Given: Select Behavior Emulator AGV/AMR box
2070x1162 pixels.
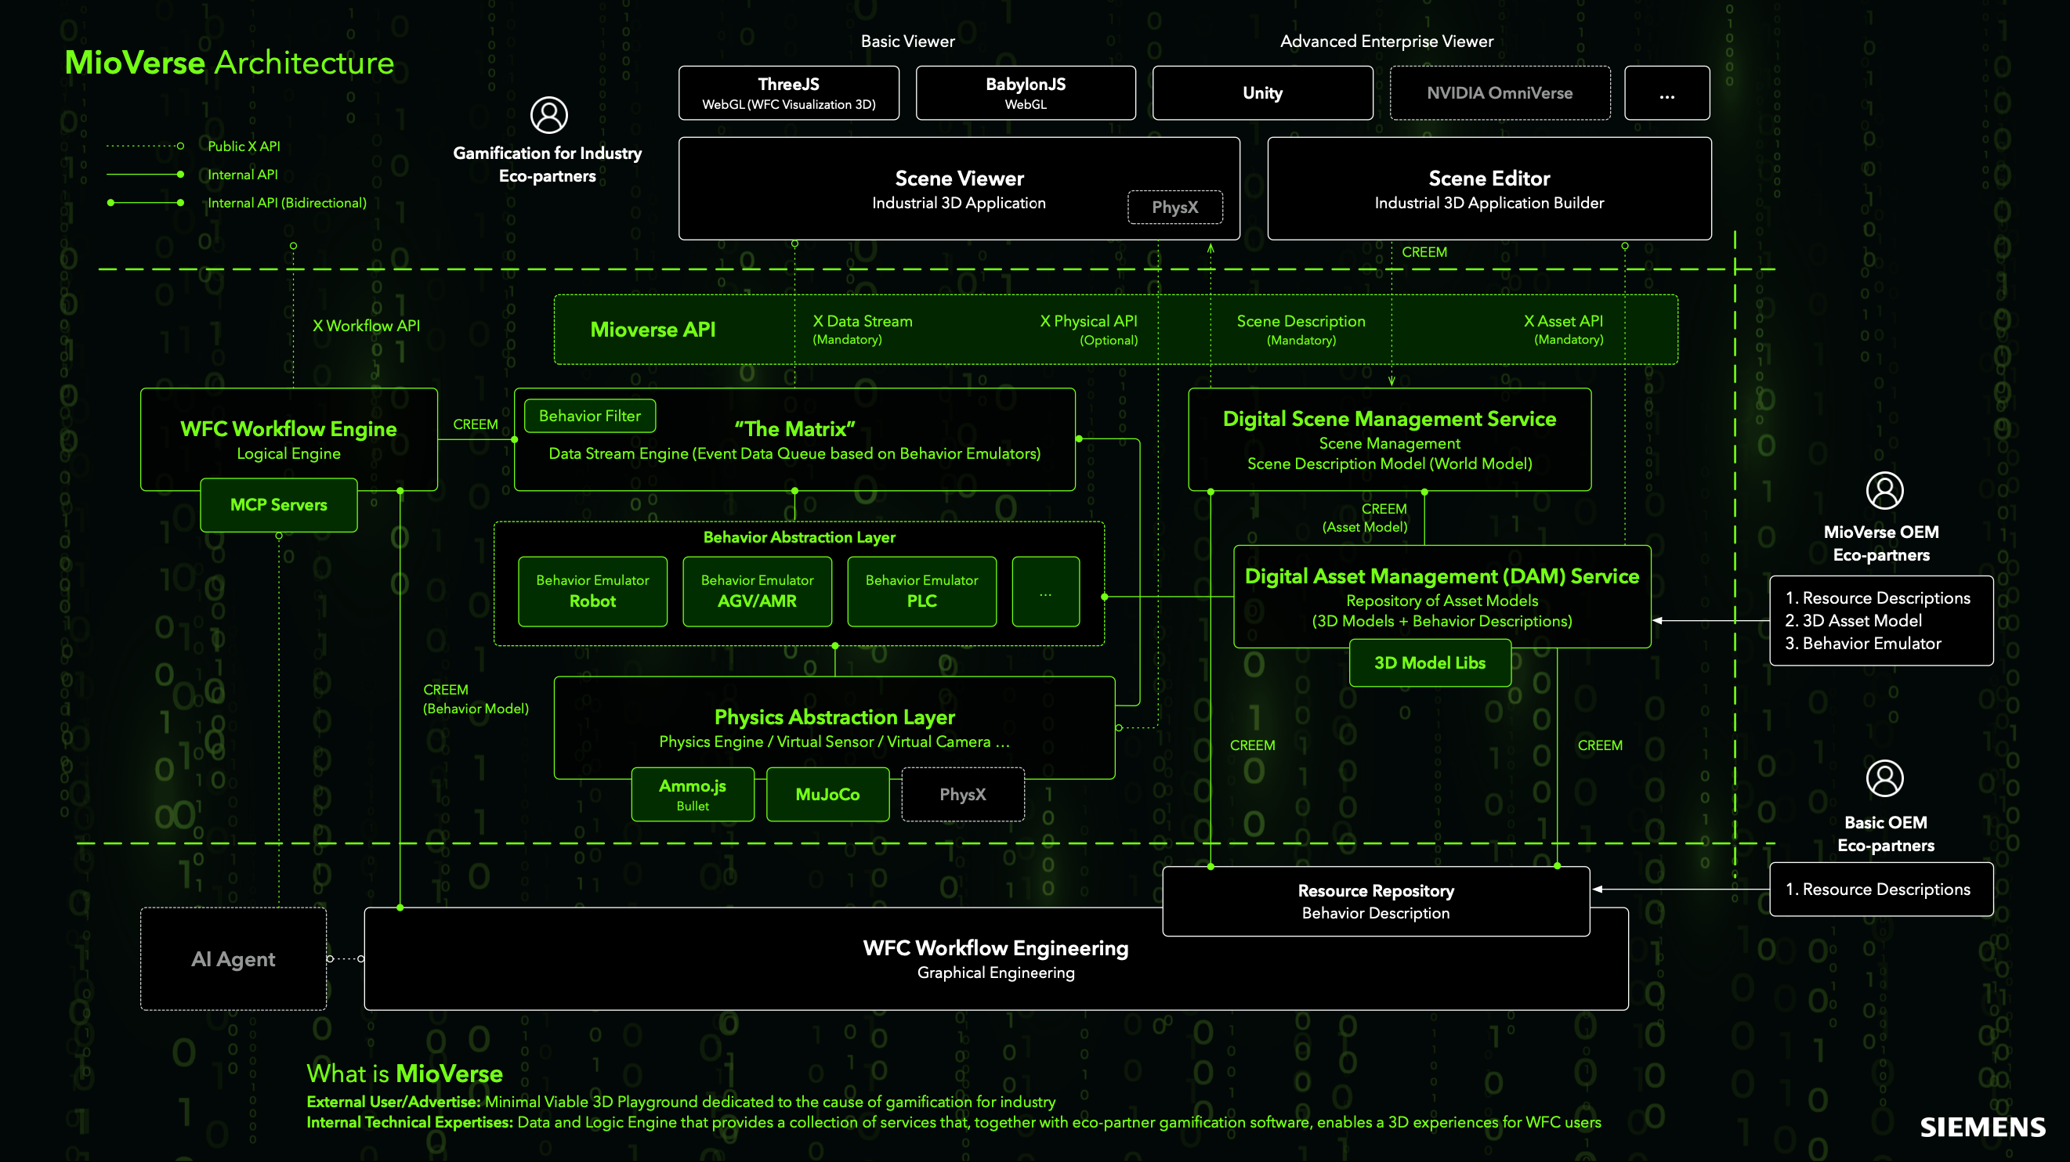Looking at the screenshot, I should point(757,591).
